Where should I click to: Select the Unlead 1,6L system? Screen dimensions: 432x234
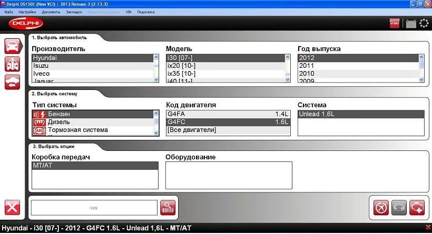pyautogui.click(x=361, y=114)
